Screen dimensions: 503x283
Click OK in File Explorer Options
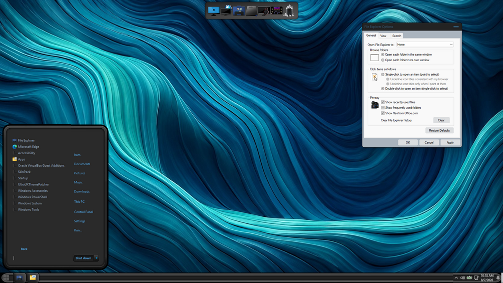click(x=408, y=142)
